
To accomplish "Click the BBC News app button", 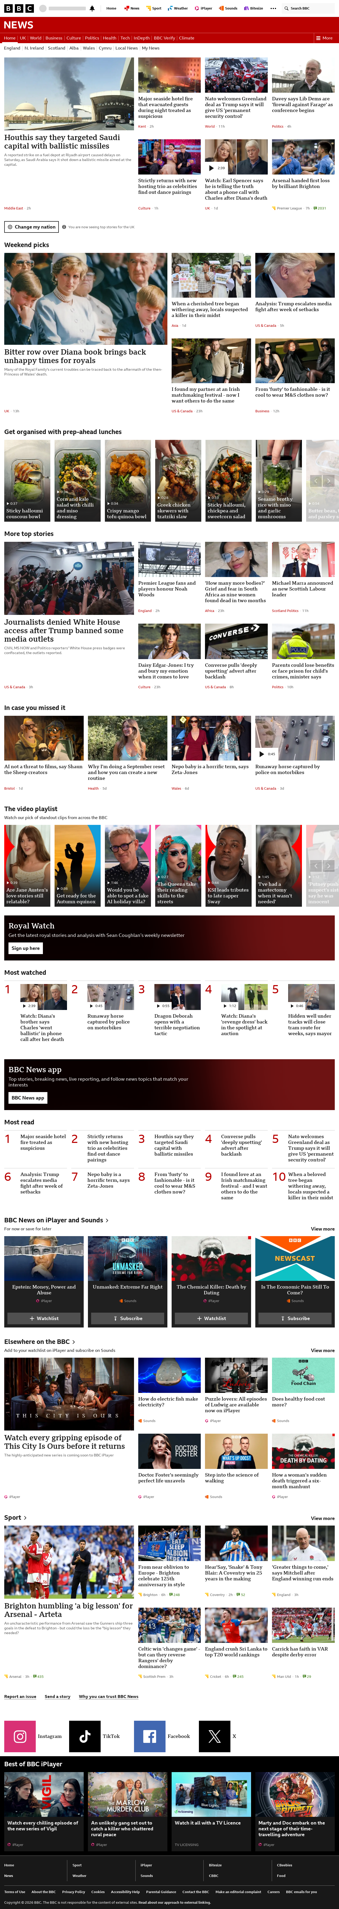I will coord(28,1098).
